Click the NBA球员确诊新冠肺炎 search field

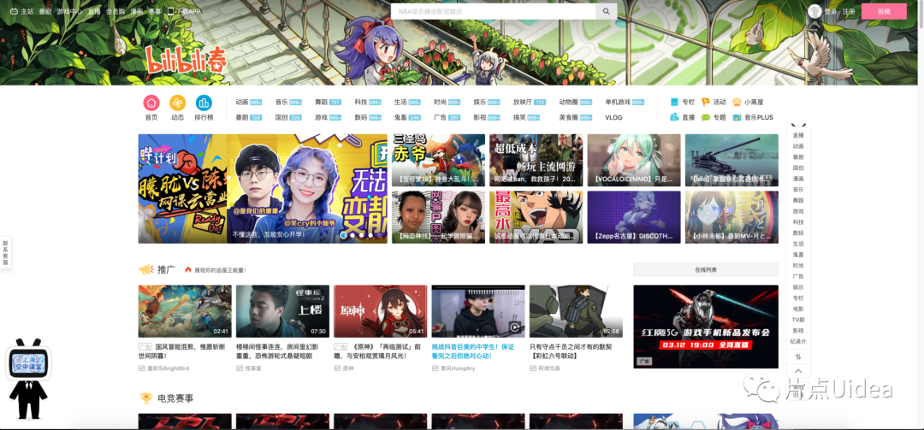494,11
